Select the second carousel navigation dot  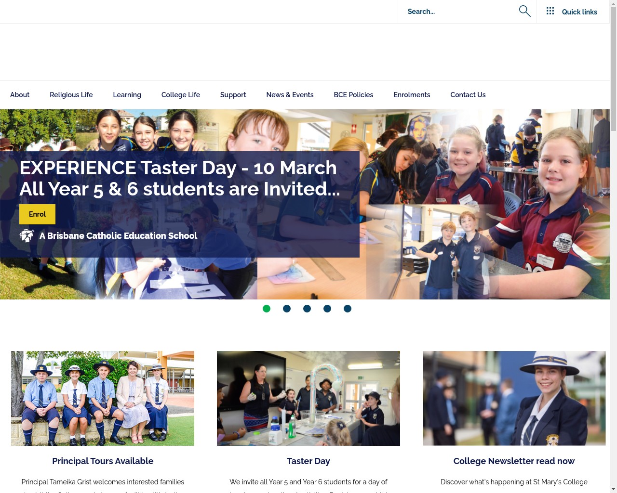coord(287,309)
